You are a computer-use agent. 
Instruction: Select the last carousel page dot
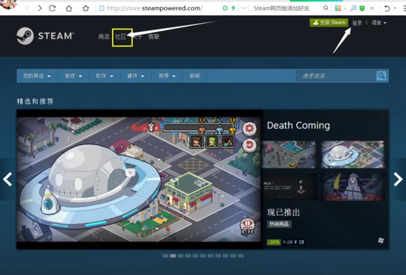(x=240, y=256)
